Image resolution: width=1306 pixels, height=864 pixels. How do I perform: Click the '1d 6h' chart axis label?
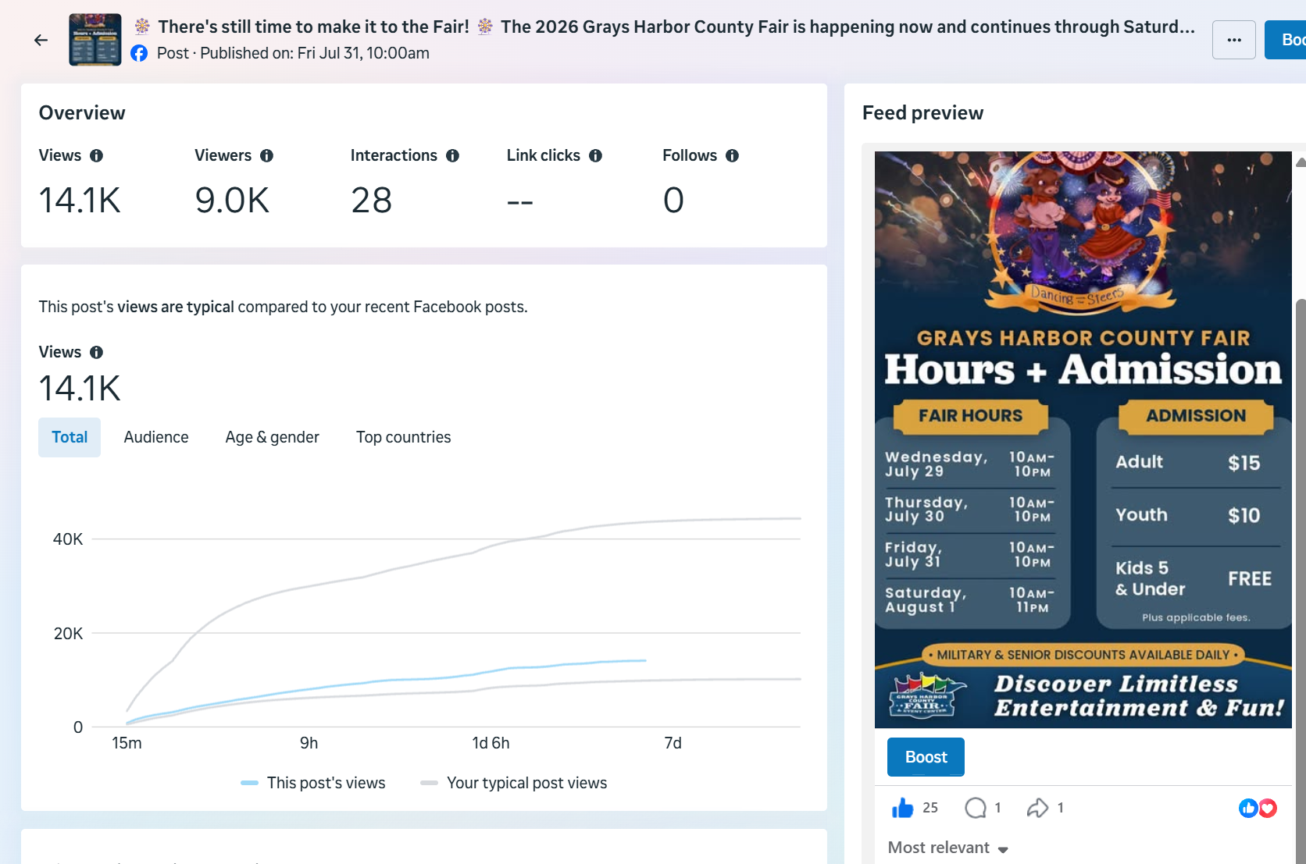(491, 743)
